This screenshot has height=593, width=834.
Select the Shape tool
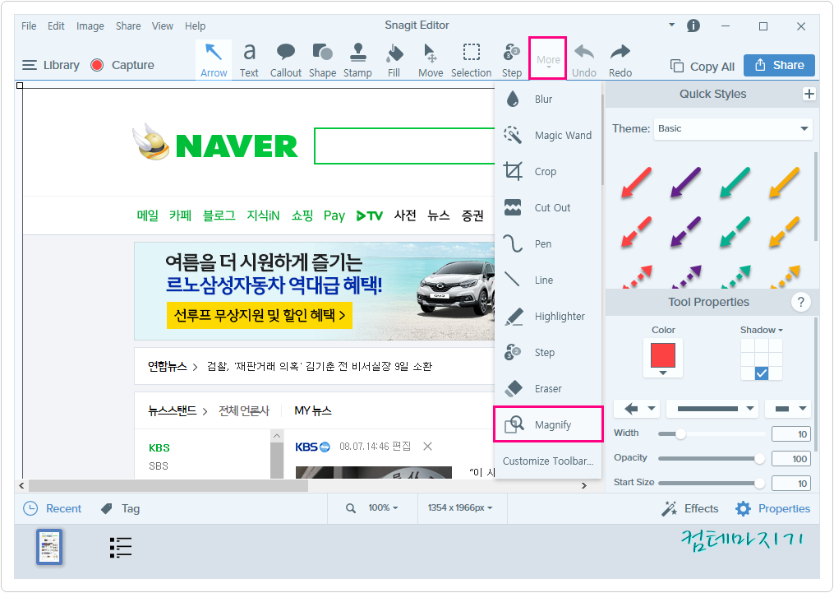coord(322,59)
